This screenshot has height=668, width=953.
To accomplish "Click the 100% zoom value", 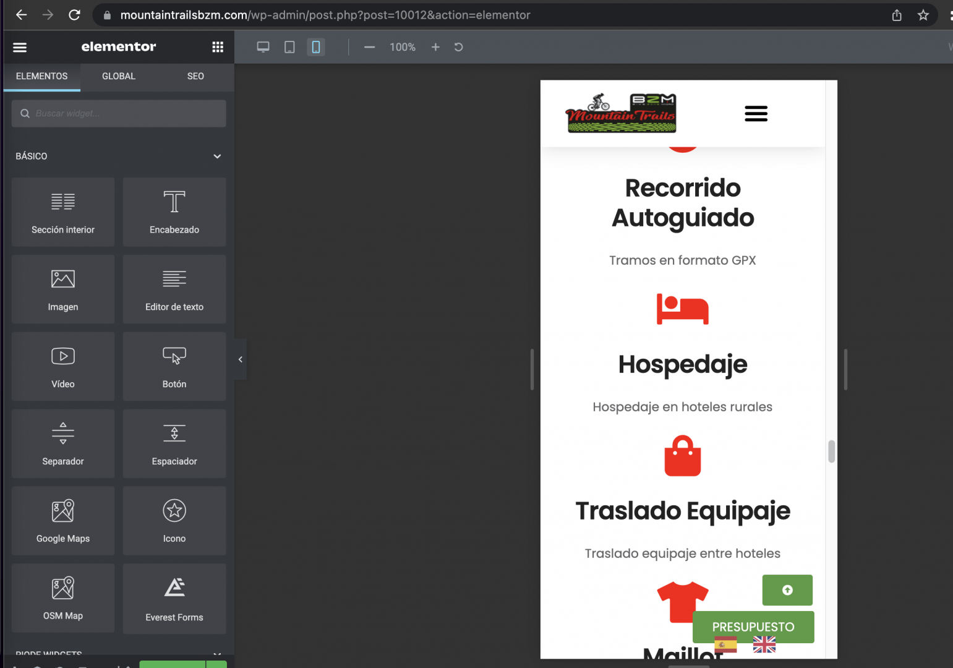I will click(x=403, y=47).
